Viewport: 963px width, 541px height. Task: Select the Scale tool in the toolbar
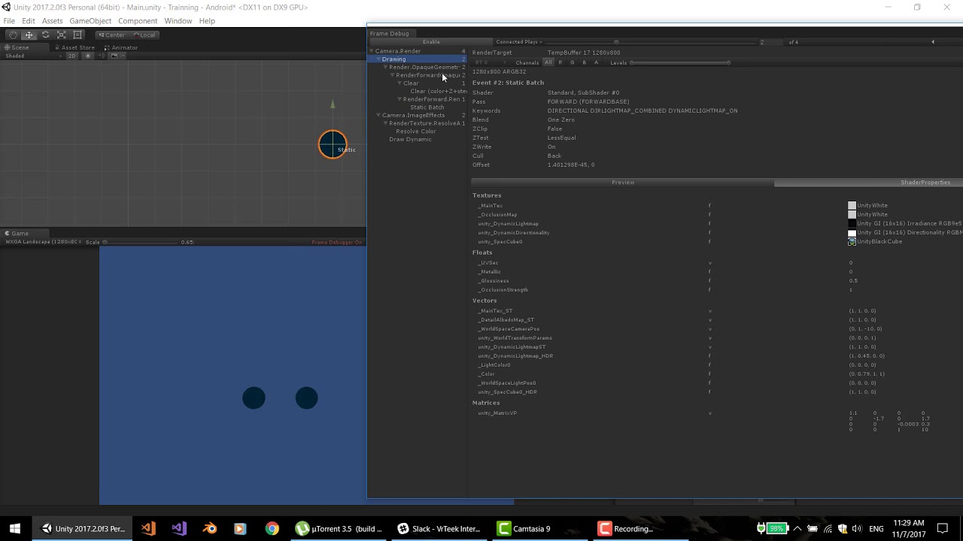[62, 35]
